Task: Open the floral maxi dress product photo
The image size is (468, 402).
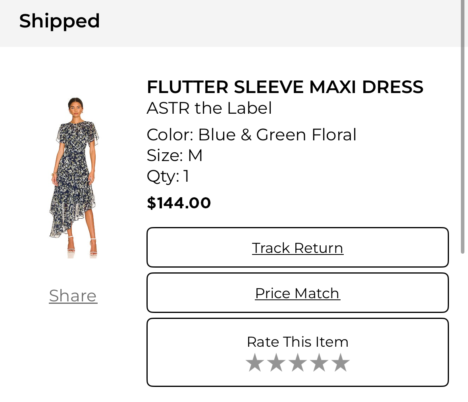Action: [x=73, y=177]
